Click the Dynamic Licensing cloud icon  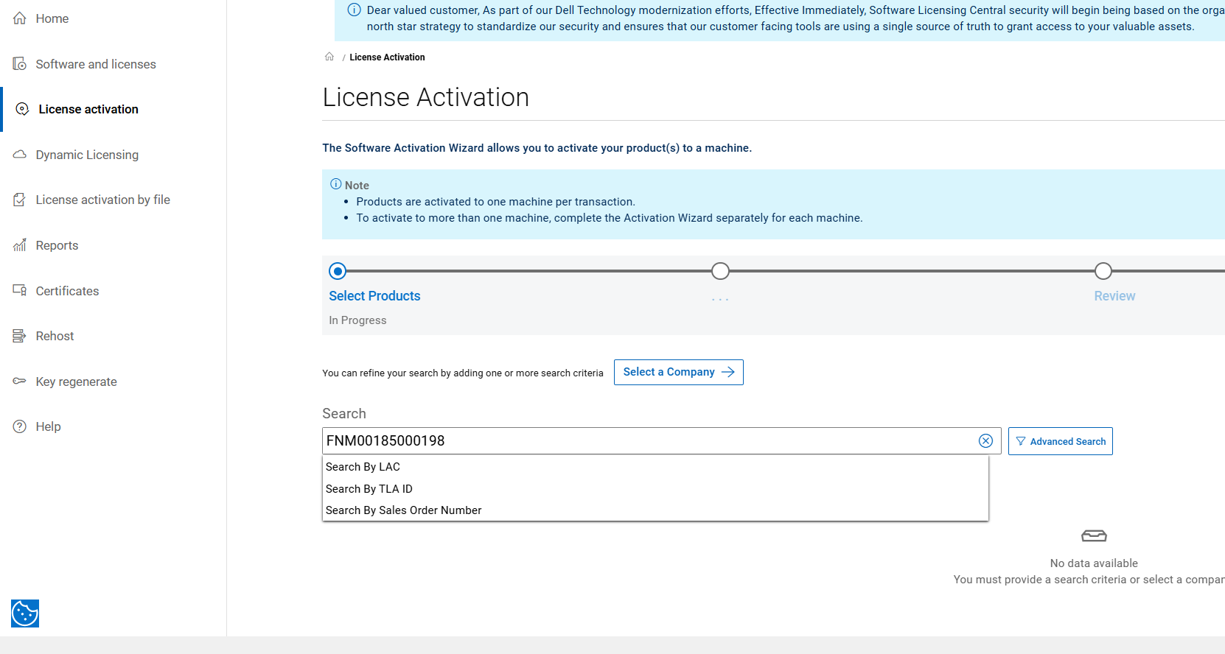tap(20, 155)
